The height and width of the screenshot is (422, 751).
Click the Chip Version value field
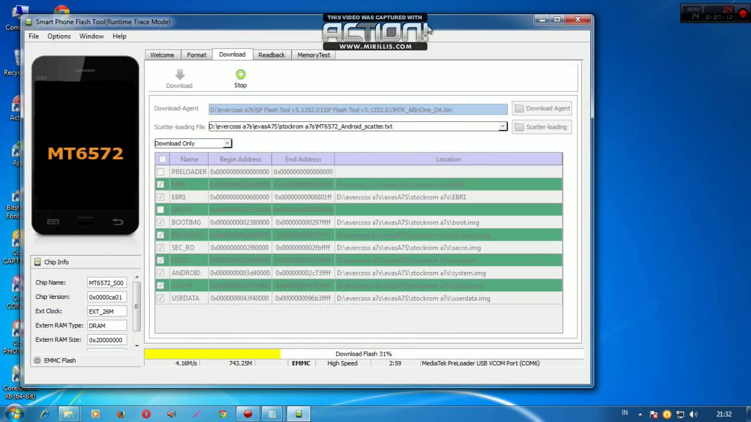[106, 297]
